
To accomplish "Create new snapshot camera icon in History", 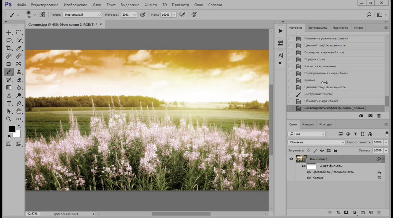I will [x=370, y=116].
